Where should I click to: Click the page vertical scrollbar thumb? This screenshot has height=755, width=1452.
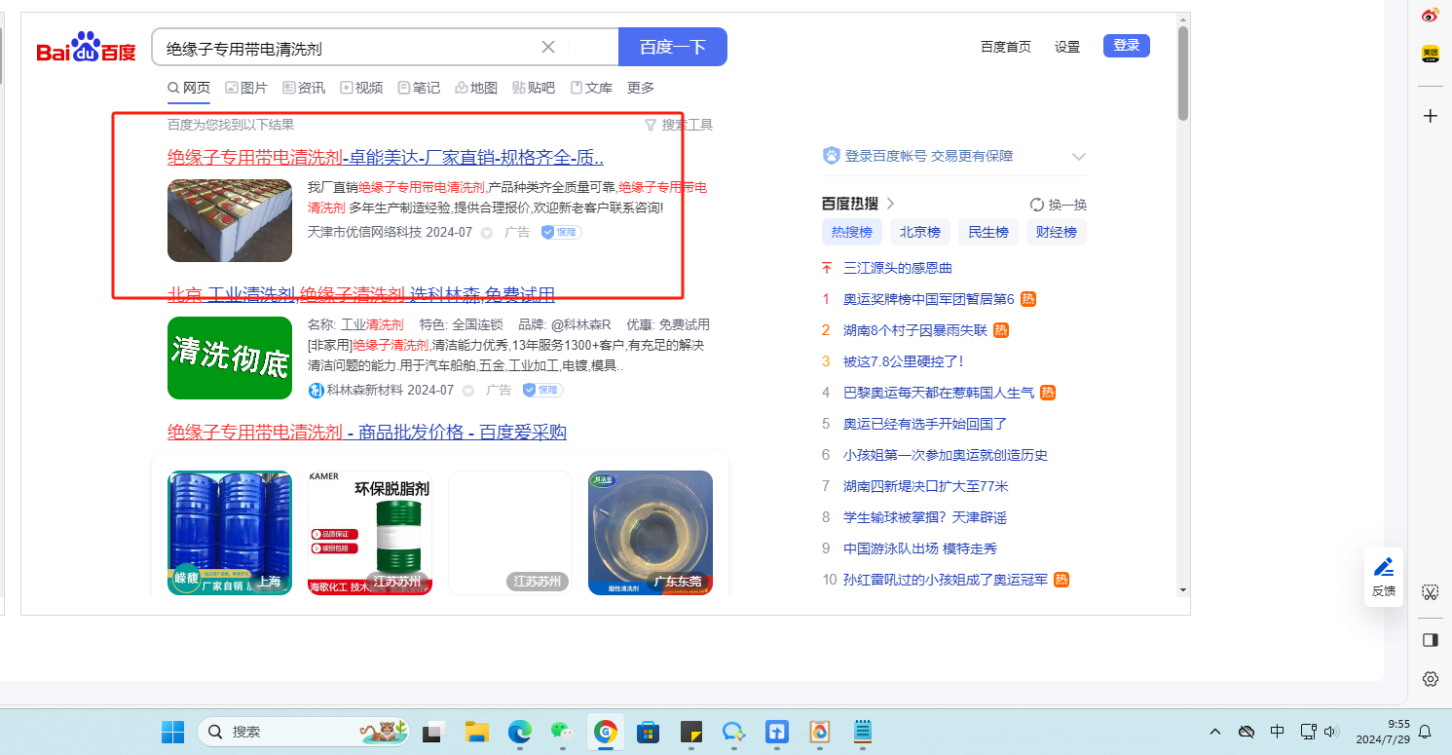pos(1183,73)
